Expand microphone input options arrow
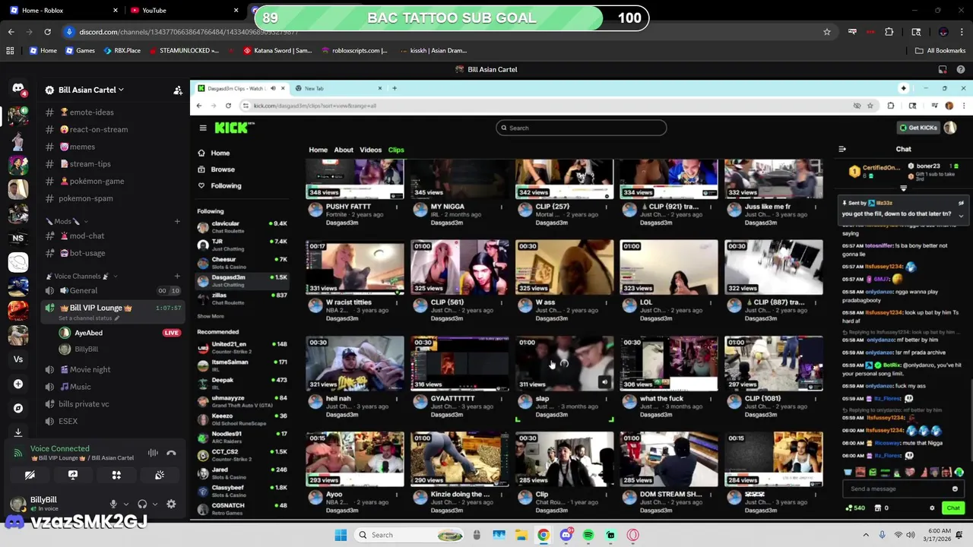This screenshot has height=547, width=973. pos(125,504)
